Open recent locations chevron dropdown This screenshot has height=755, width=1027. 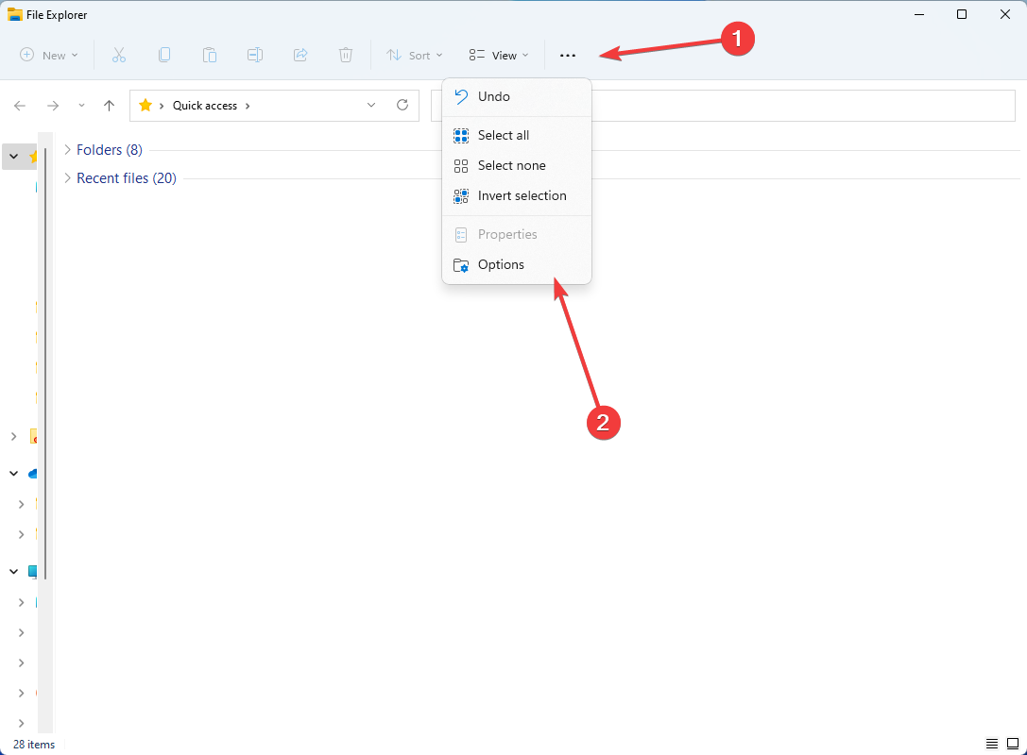pyautogui.click(x=81, y=106)
